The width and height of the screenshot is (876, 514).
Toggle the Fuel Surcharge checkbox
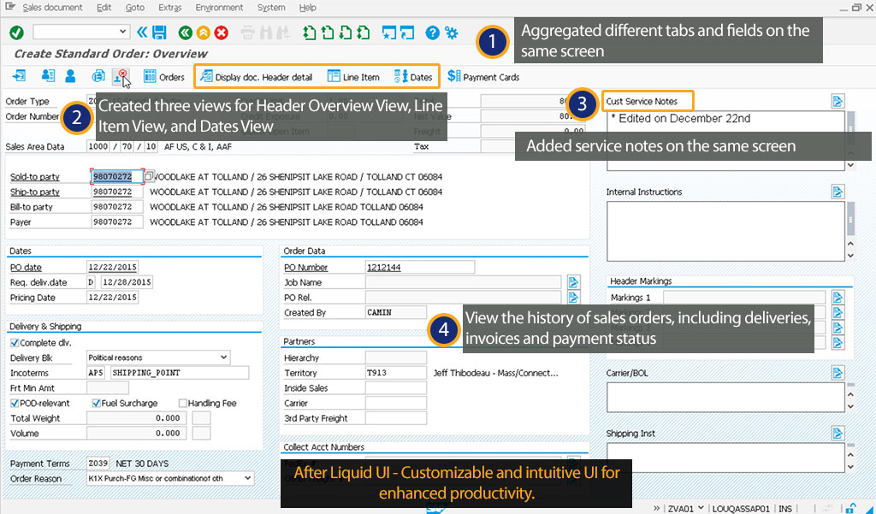pyautogui.click(x=96, y=403)
